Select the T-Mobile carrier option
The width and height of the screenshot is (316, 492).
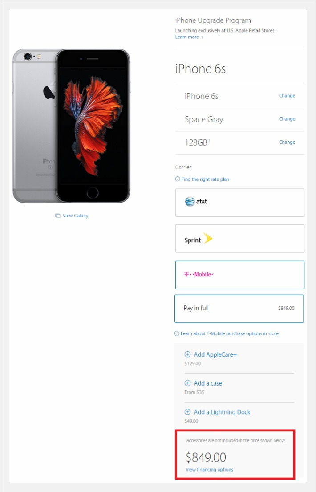(x=240, y=275)
